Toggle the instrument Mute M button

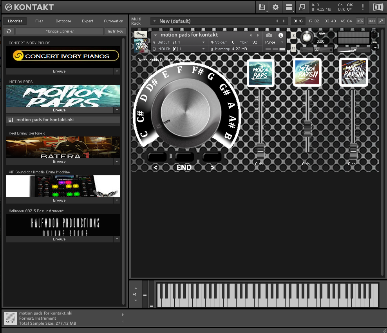293,48
